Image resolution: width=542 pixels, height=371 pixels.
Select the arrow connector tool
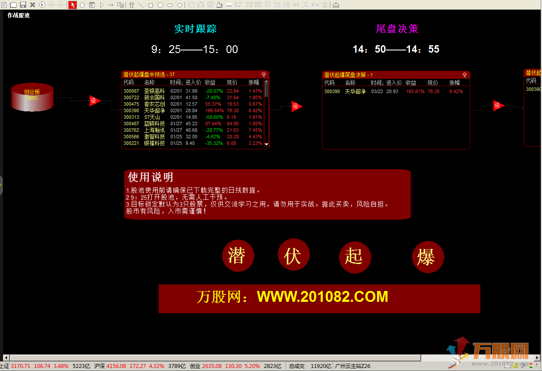(x=111, y=5)
